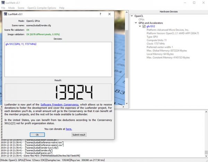This screenshot has height=162, width=208.
Task: Click 'Clock: 1737 MHz' row
Action: [156, 44]
